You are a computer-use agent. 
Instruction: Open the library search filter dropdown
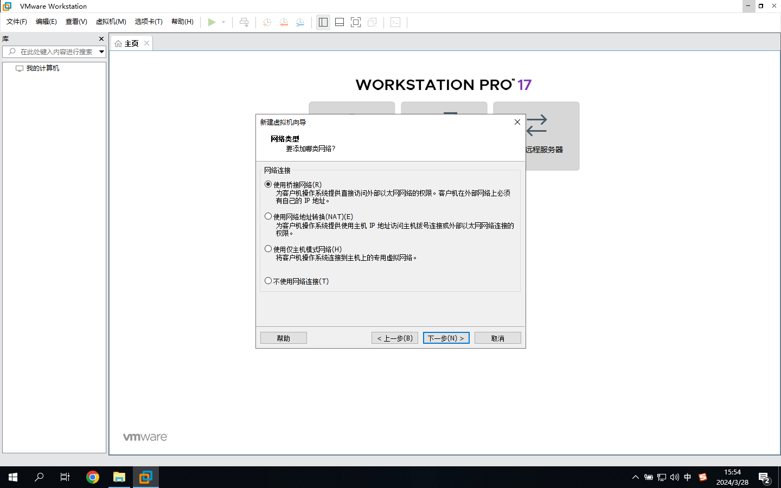101,52
